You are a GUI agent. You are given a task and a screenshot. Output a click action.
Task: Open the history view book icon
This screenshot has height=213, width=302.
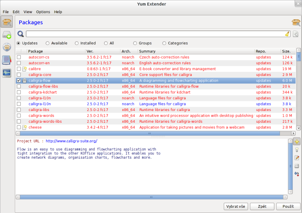tap(7, 60)
